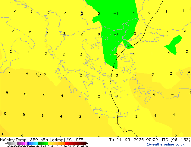Click the Height/Temp. 850 hPa title text

pos(24,140)
